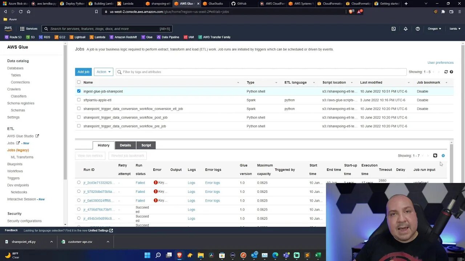Click the AWS services search field
Screen dimensions: 465x261
(x=107, y=29)
